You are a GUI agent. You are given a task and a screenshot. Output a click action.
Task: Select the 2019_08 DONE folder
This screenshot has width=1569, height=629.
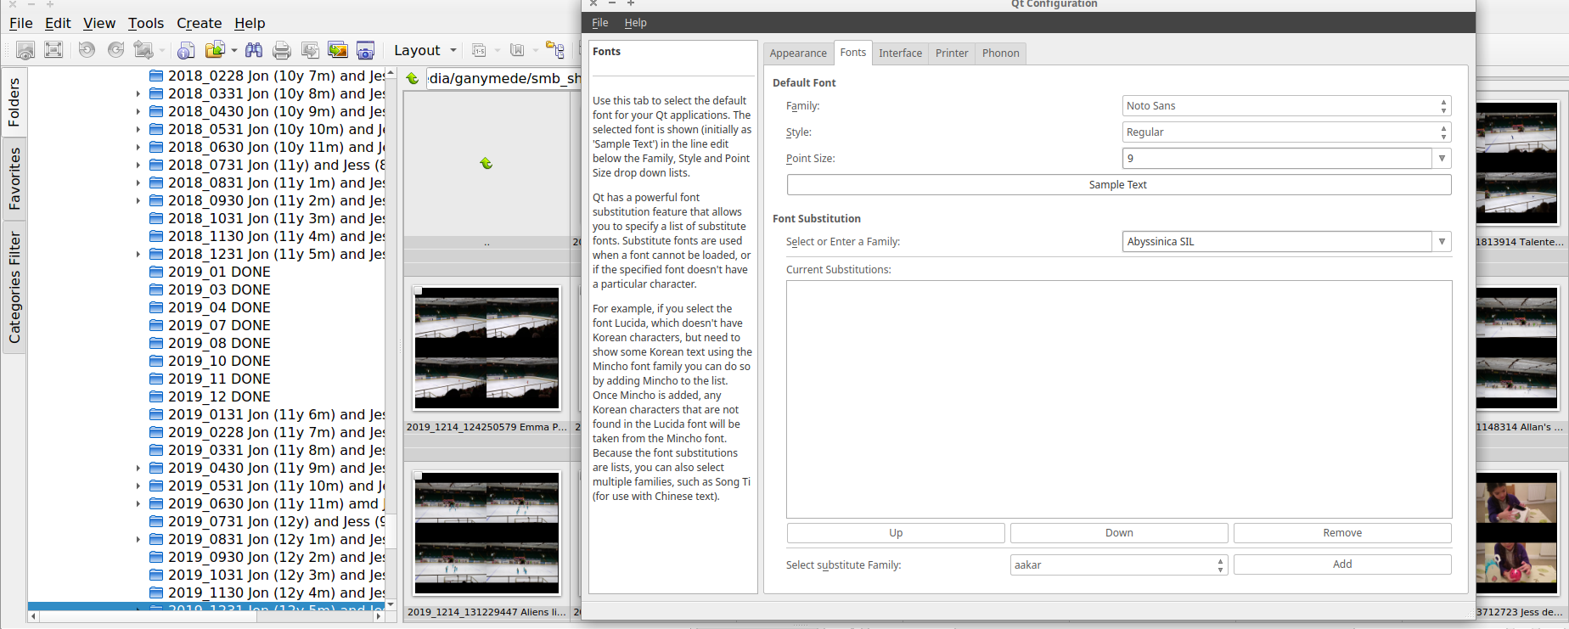click(218, 343)
